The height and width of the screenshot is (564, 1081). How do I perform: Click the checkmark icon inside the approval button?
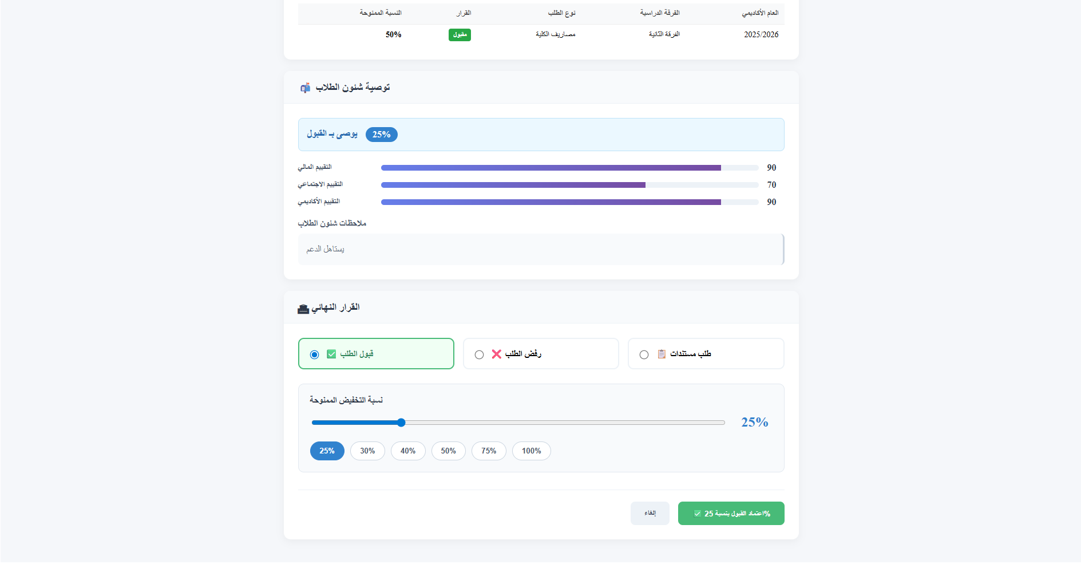pyautogui.click(x=697, y=513)
